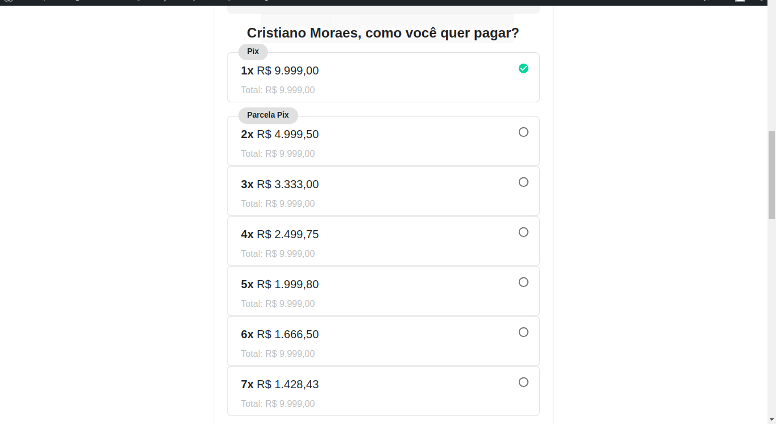
Task: Select the 2x R$ 4.999,50 radio button
Action: [x=523, y=132]
